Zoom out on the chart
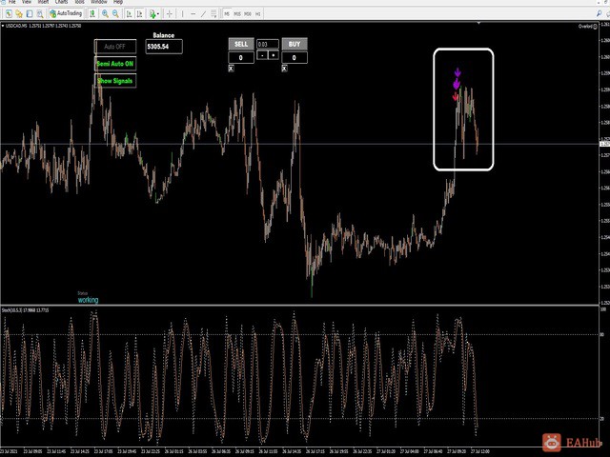This screenshot has width=610, height=457. click(x=115, y=14)
